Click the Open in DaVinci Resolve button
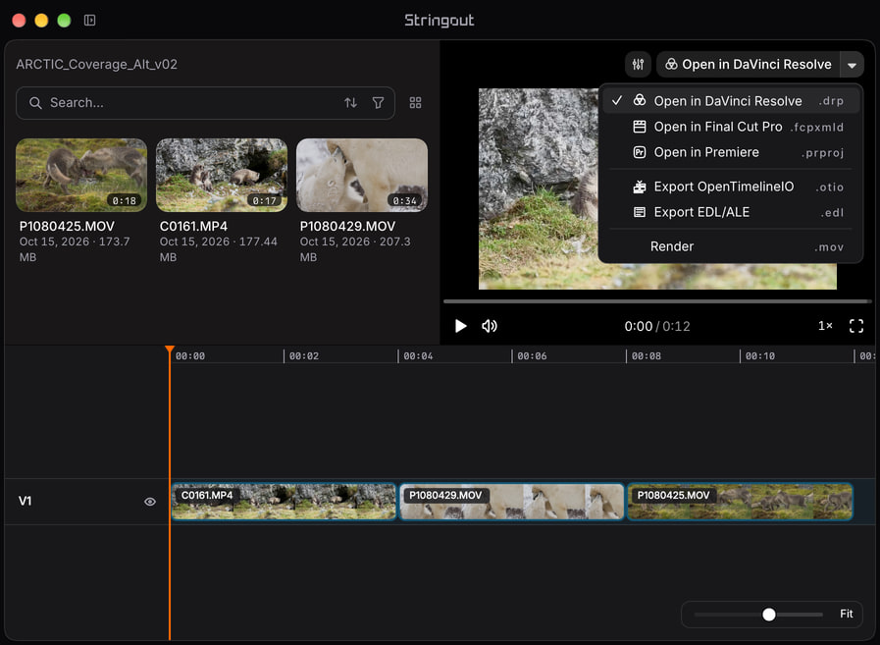 [749, 65]
